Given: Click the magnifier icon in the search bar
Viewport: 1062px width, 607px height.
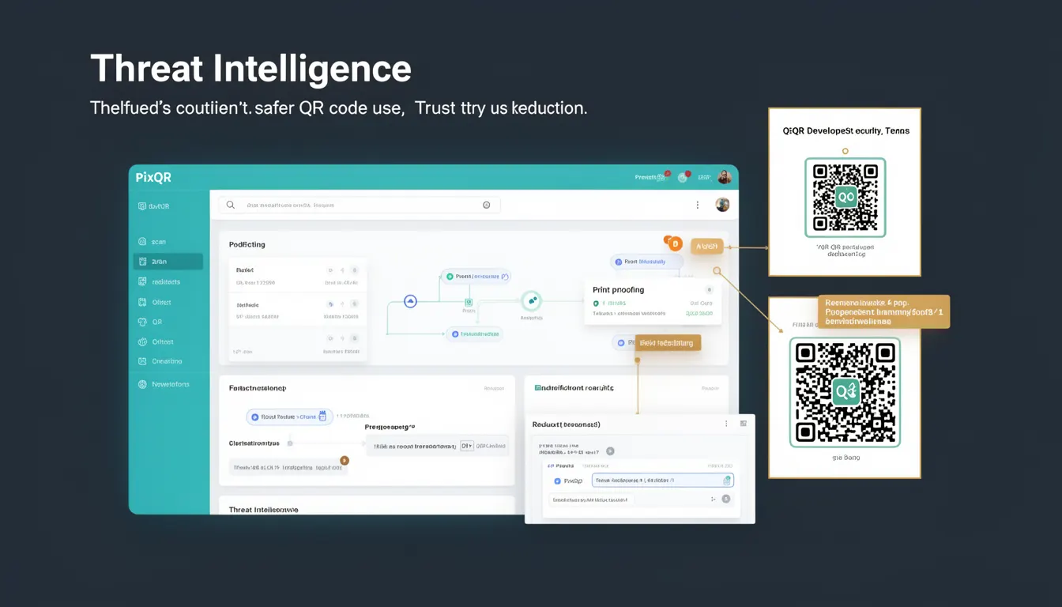Looking at the screenshot, I should coord(231,205).
